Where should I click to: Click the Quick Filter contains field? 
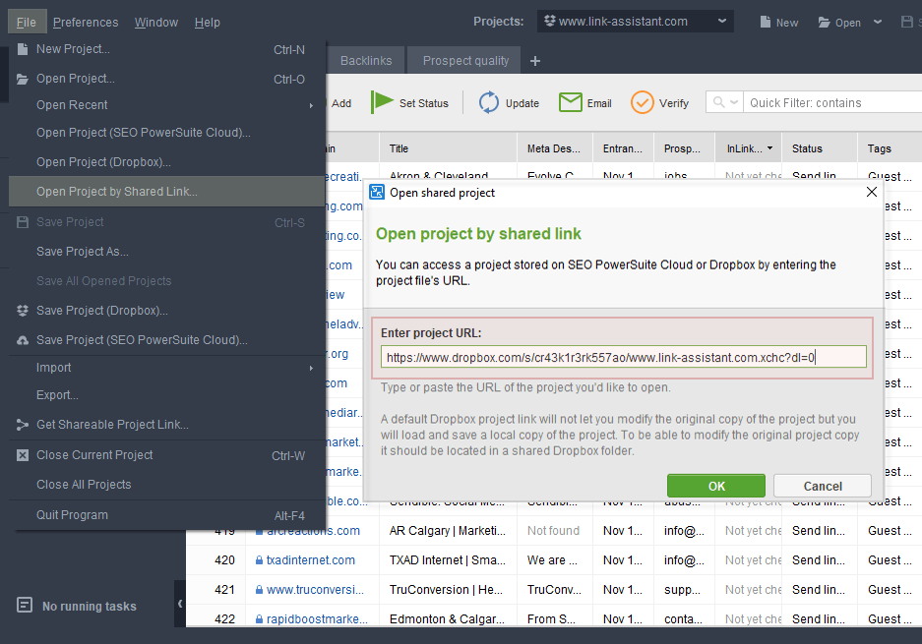coord(833,103)
